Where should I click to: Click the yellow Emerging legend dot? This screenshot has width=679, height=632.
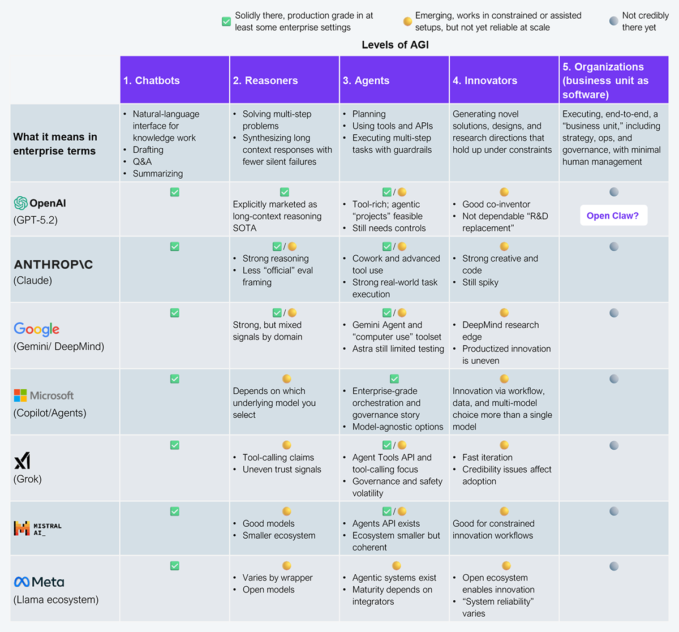pyautogui.click(x=407, y=22)
